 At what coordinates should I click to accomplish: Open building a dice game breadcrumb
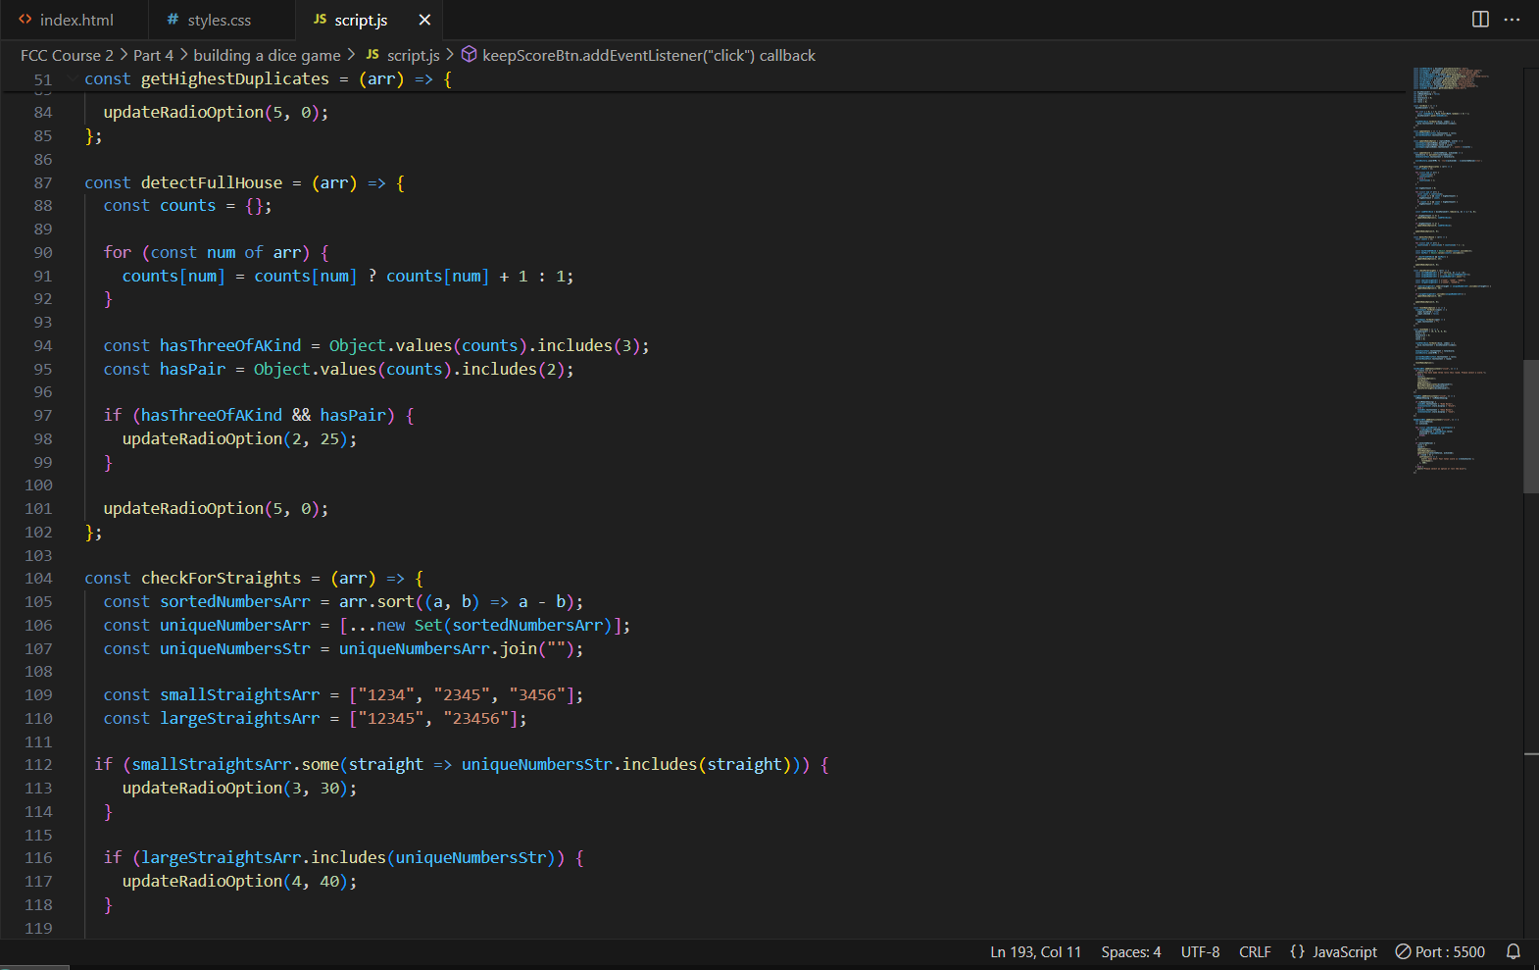(x=267, y=55)
